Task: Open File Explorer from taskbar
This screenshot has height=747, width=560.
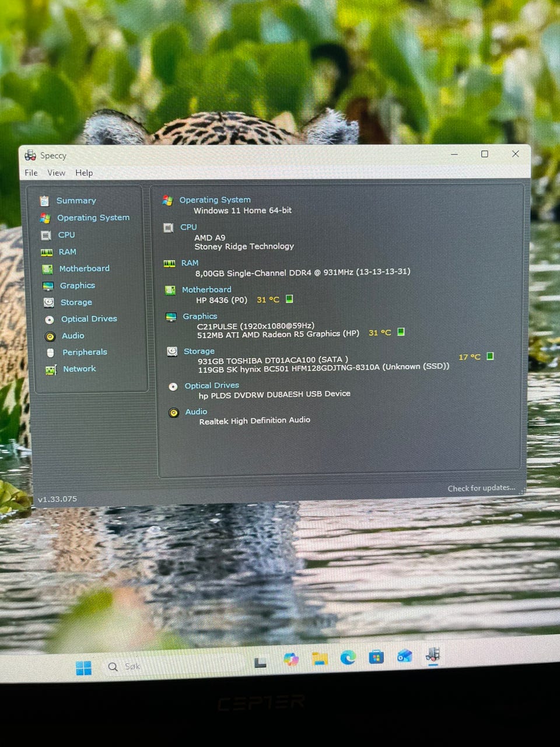Action: pyautogui.click(x=319, y=659)
